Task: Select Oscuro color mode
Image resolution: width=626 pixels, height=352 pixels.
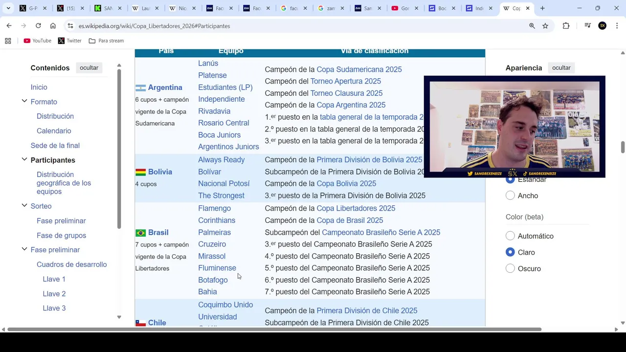Action: [x=510, y=268]
